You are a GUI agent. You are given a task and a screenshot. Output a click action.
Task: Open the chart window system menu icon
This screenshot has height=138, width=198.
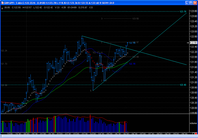[x=2, y=3]
